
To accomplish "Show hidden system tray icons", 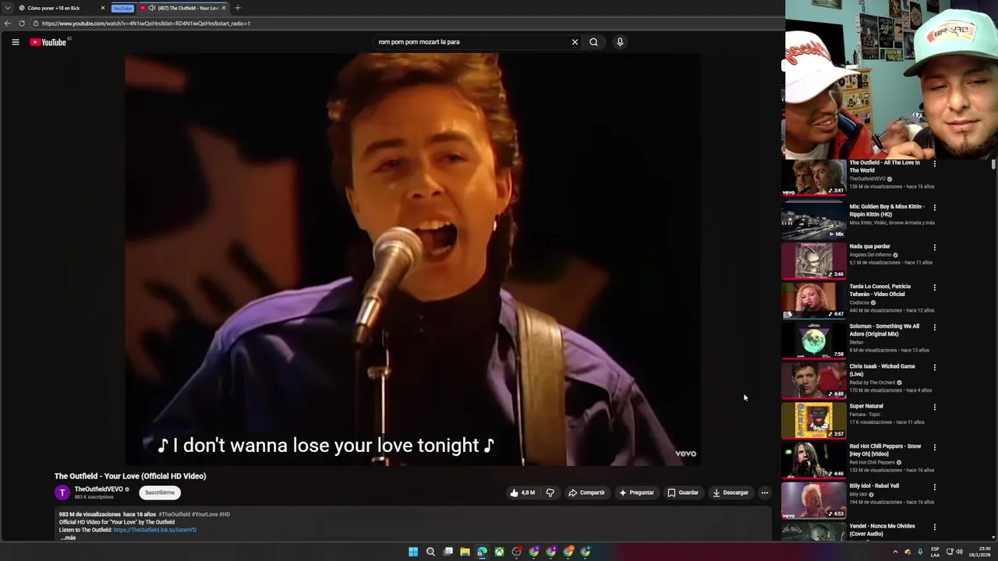I will [895, 552].
